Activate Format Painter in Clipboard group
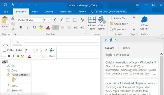 click(13, 29)
